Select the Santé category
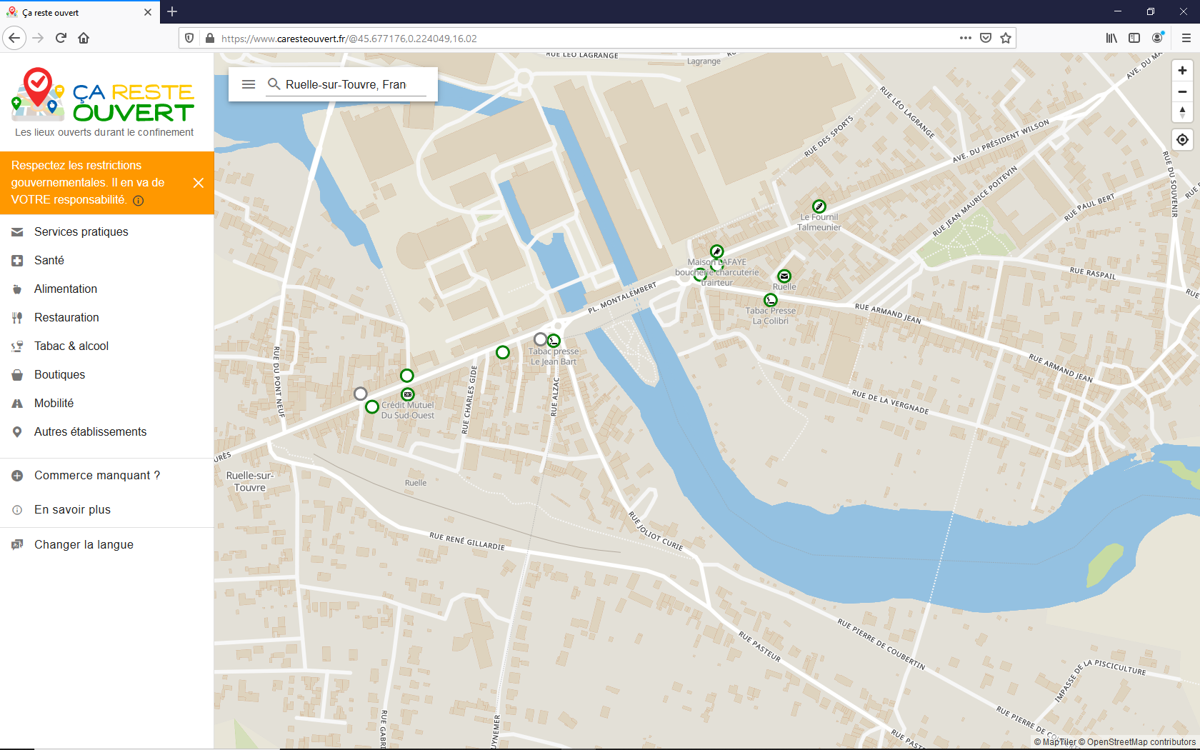The height and width of the screenshot is (750, 1200). (x=107, y=260)
